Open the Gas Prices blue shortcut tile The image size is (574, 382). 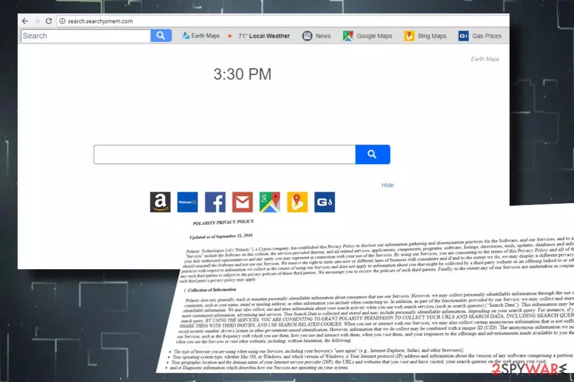325,202
